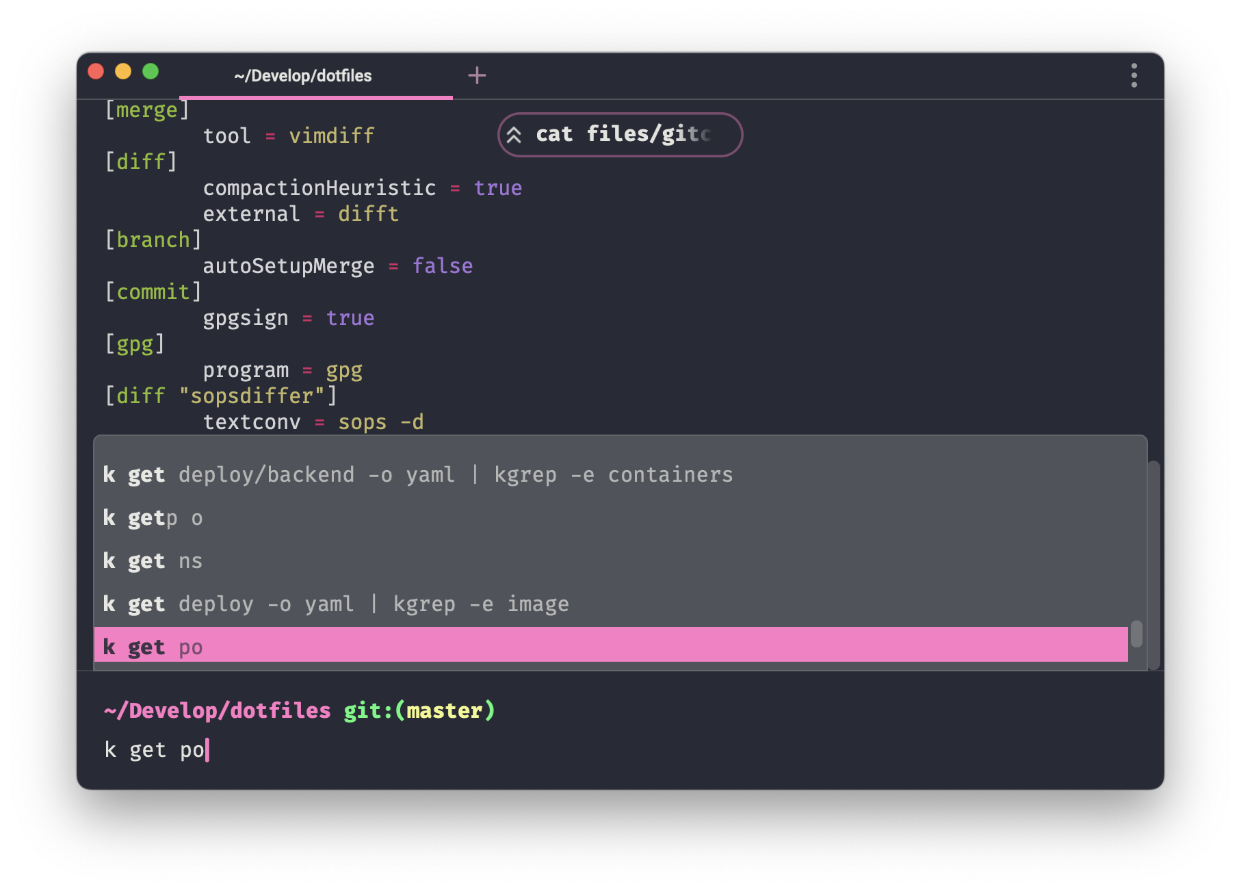Viewport: 1241px width, 891px height.
Task: Jump to 'cat files/gitc' command block header
Action: click(x=620, y=135)
